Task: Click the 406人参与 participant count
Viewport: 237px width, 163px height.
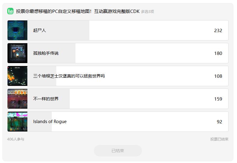Action: click(x=16, y=139)
